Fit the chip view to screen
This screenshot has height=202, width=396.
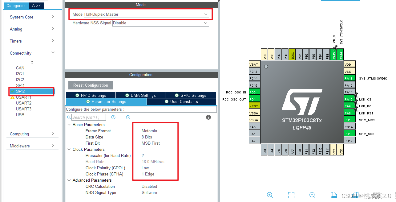(291, 195)
